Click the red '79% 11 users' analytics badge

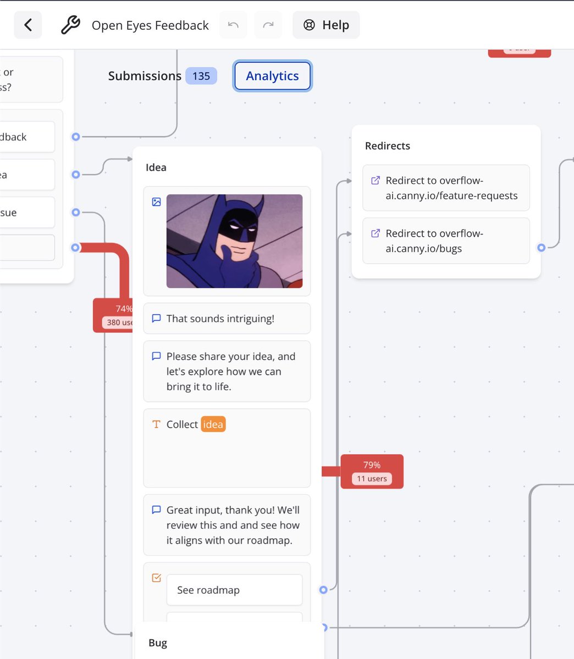coord(372,471)
